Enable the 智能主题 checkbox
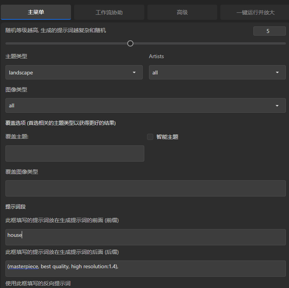This screenshot has height=288, width=289. pyautogui.click(x=150, y=137)
